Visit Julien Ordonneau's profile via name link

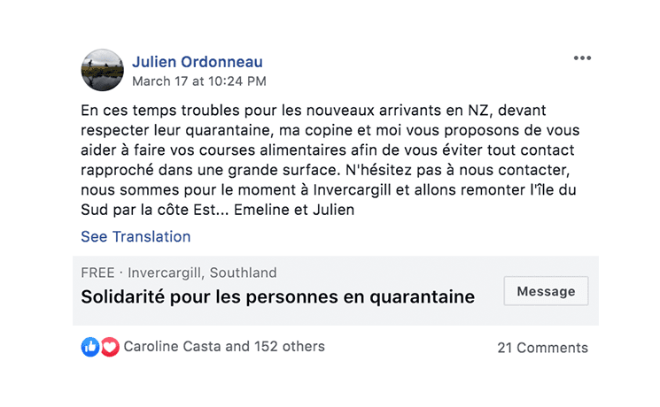[197, 62]
